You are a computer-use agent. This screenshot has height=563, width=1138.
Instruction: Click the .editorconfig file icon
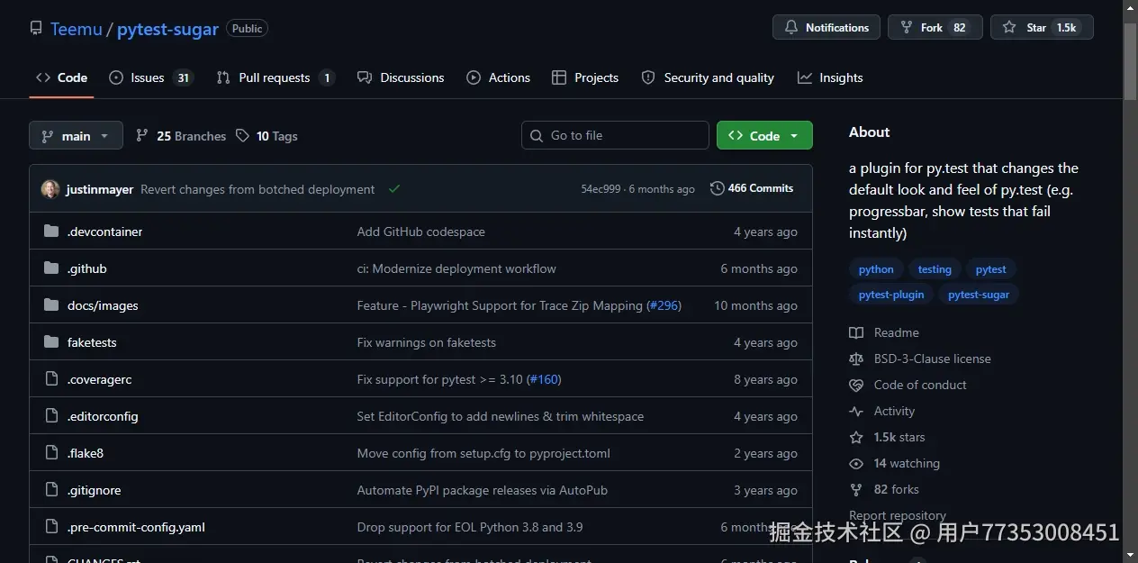pyautogui.click(x=51, y=416)
